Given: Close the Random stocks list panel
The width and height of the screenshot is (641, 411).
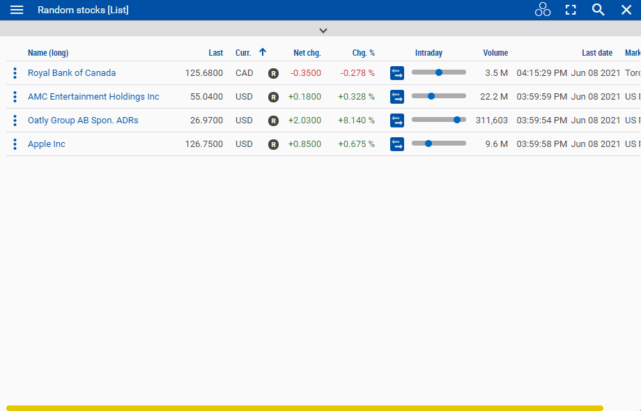Looking at the screenshot, I should click(626, 10).
